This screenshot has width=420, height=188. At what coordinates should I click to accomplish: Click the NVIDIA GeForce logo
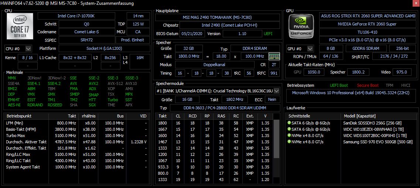[x=301, y=26]
